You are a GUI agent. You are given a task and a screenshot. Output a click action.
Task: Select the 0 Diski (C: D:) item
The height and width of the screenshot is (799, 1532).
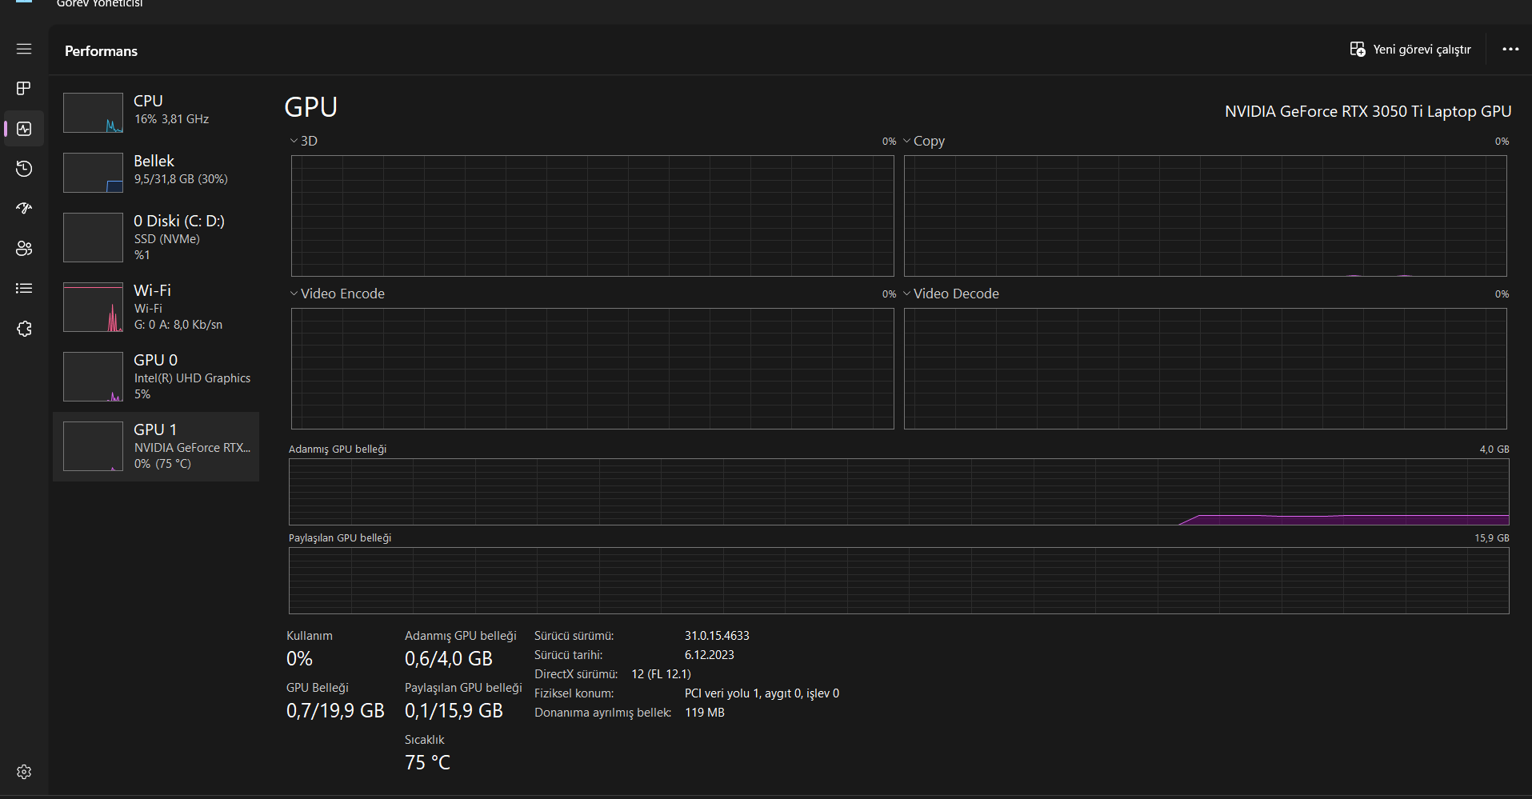pyautogui.click(x=156, y=238)
